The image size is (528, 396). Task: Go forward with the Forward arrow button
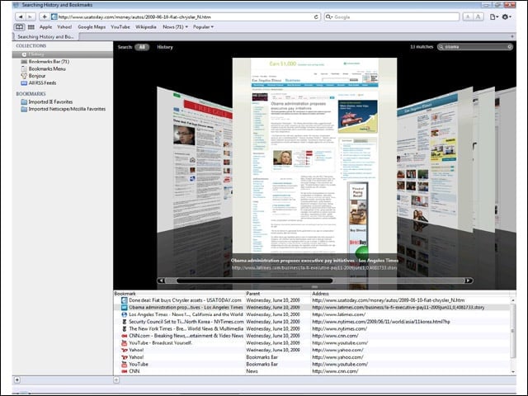[31, 16]
